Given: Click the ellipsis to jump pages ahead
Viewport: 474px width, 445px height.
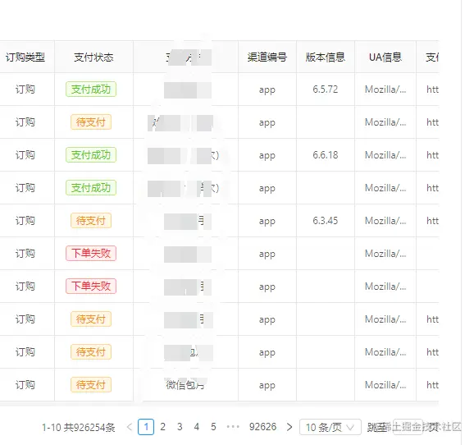Looking at the screenshot, I should tap(233, 427).
